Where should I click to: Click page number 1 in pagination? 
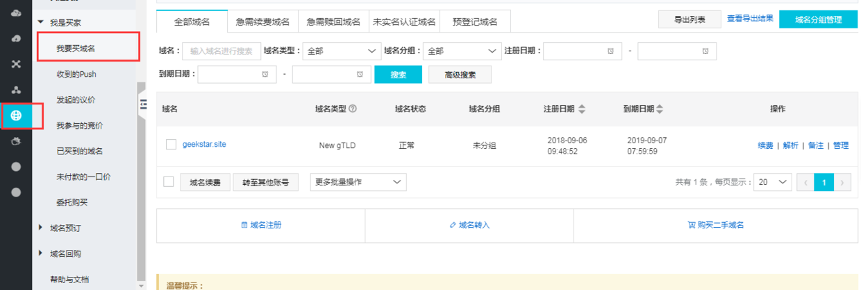point(824,182)
